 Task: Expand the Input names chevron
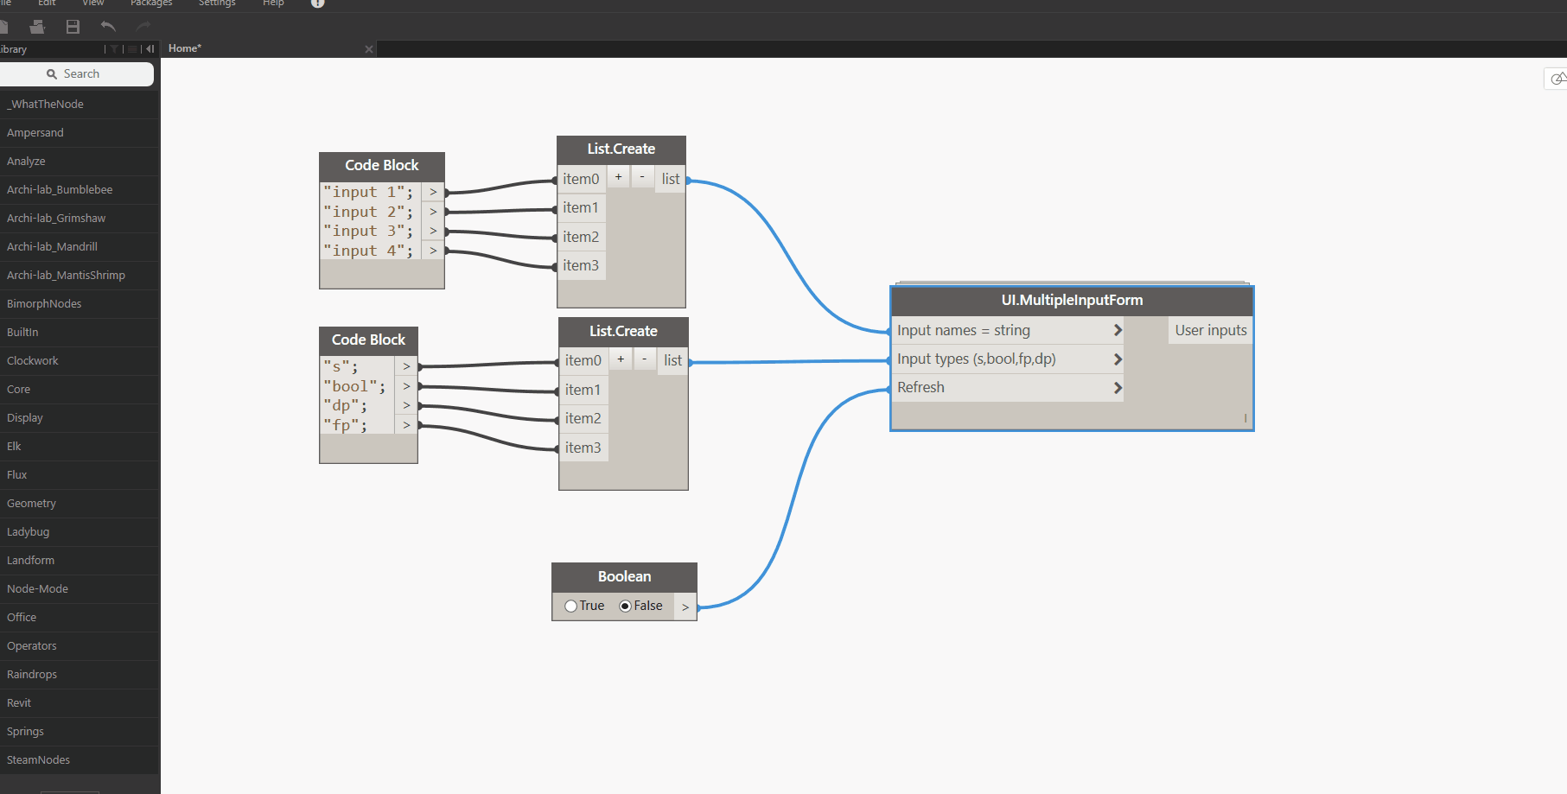tap(1117, 330)
